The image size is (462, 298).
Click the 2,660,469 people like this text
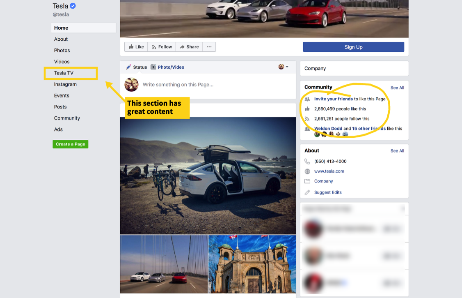pyautogui.click(x=340, y=109)
